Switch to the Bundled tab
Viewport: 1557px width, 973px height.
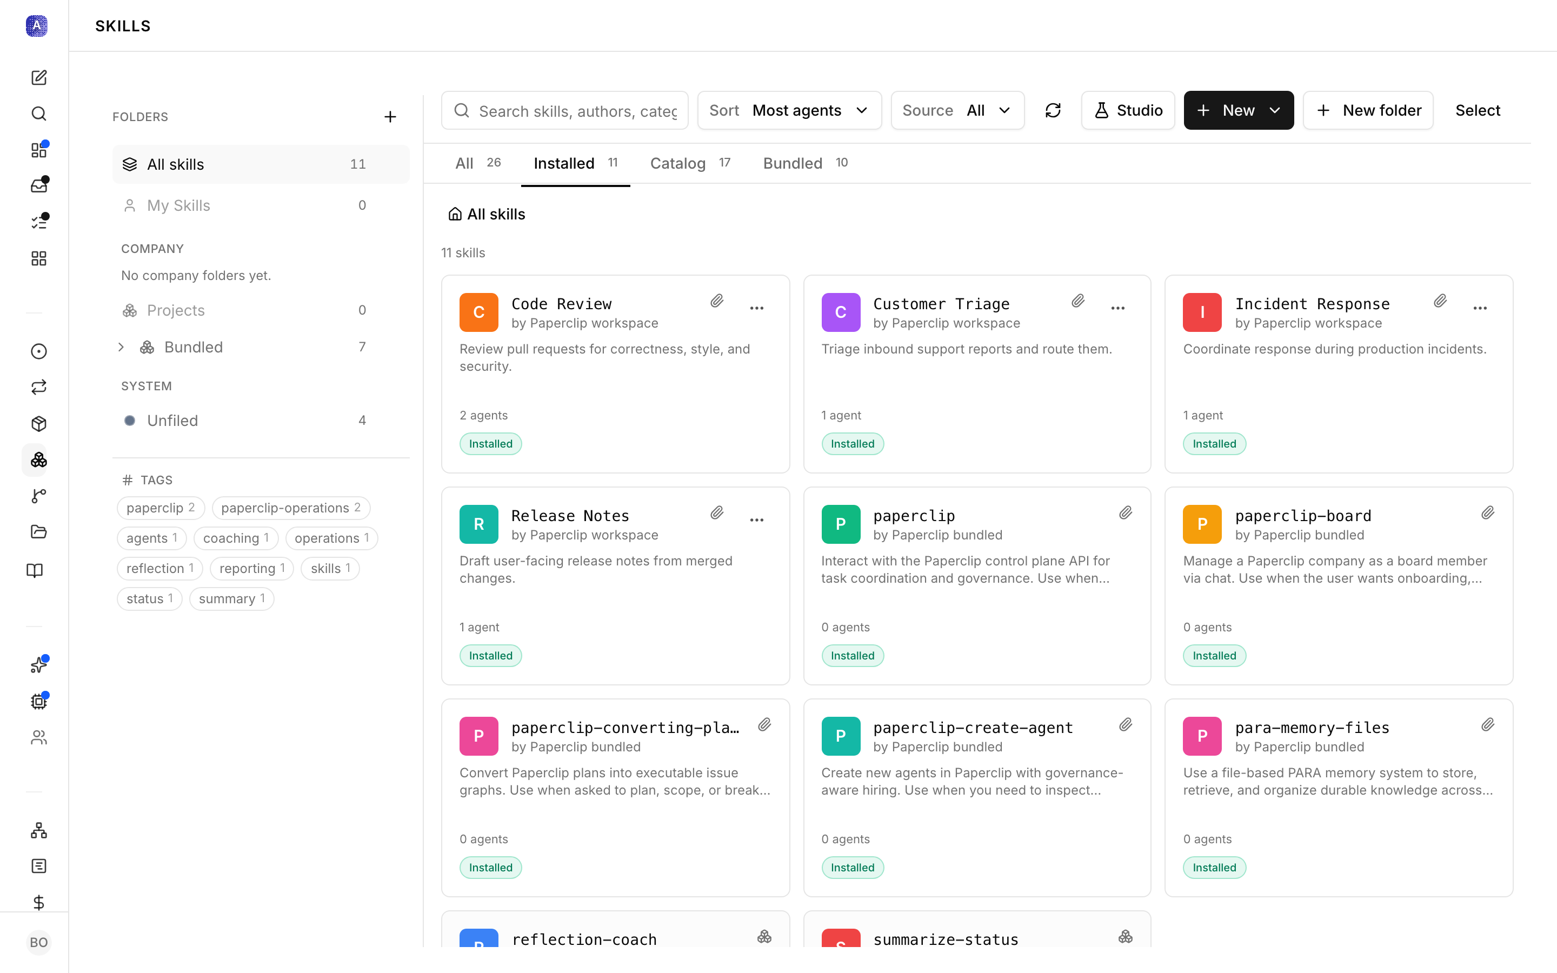coord(806,163)
